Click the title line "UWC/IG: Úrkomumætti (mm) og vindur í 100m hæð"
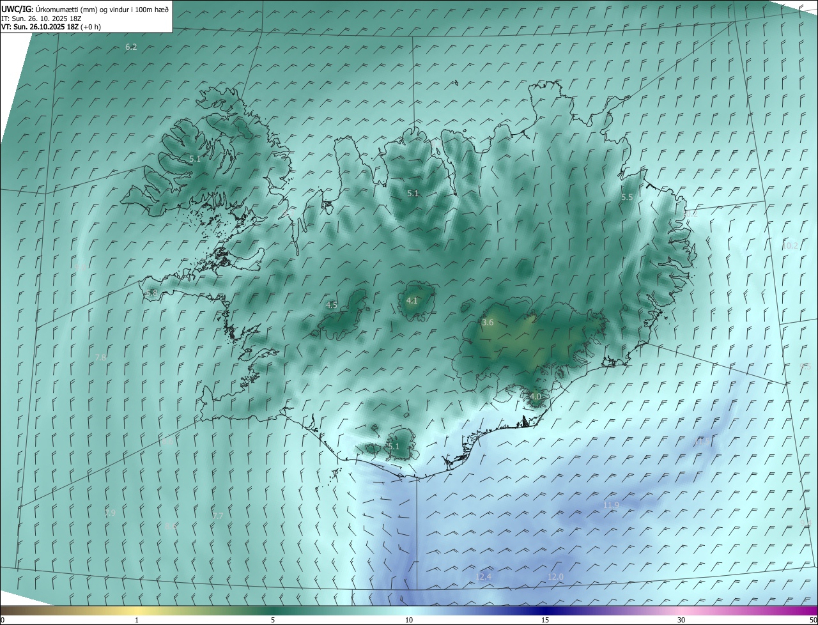818x625 pixels. coord(85,10)
